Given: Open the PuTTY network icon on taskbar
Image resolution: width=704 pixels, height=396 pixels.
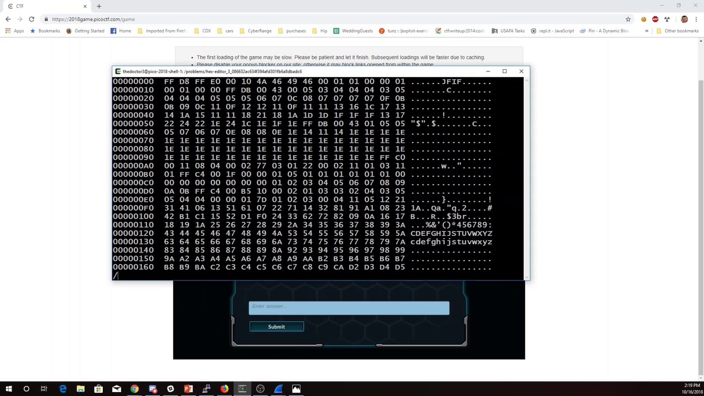Looking at the screenshot, I should [206, 389].
